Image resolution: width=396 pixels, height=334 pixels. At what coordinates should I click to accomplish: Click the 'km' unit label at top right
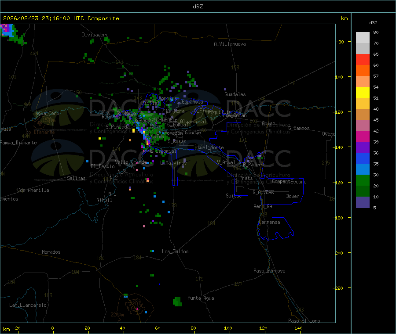coord(344,18)
